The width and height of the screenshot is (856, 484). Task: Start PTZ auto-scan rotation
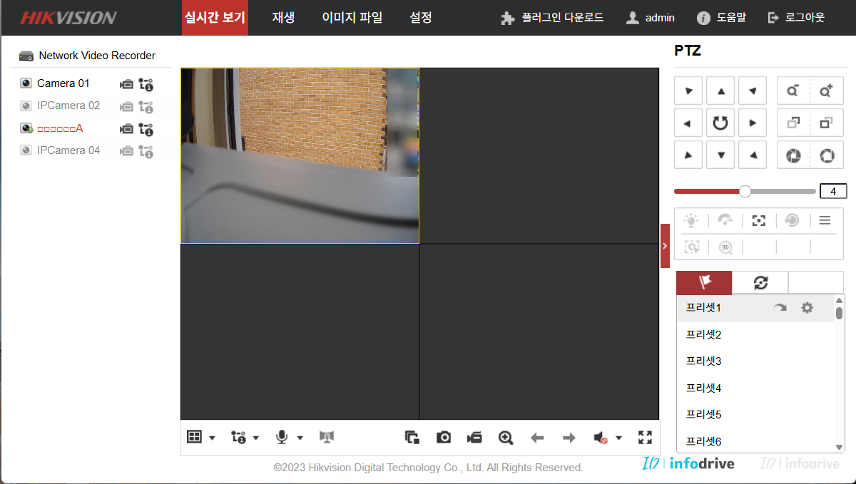tap(720, 123)
